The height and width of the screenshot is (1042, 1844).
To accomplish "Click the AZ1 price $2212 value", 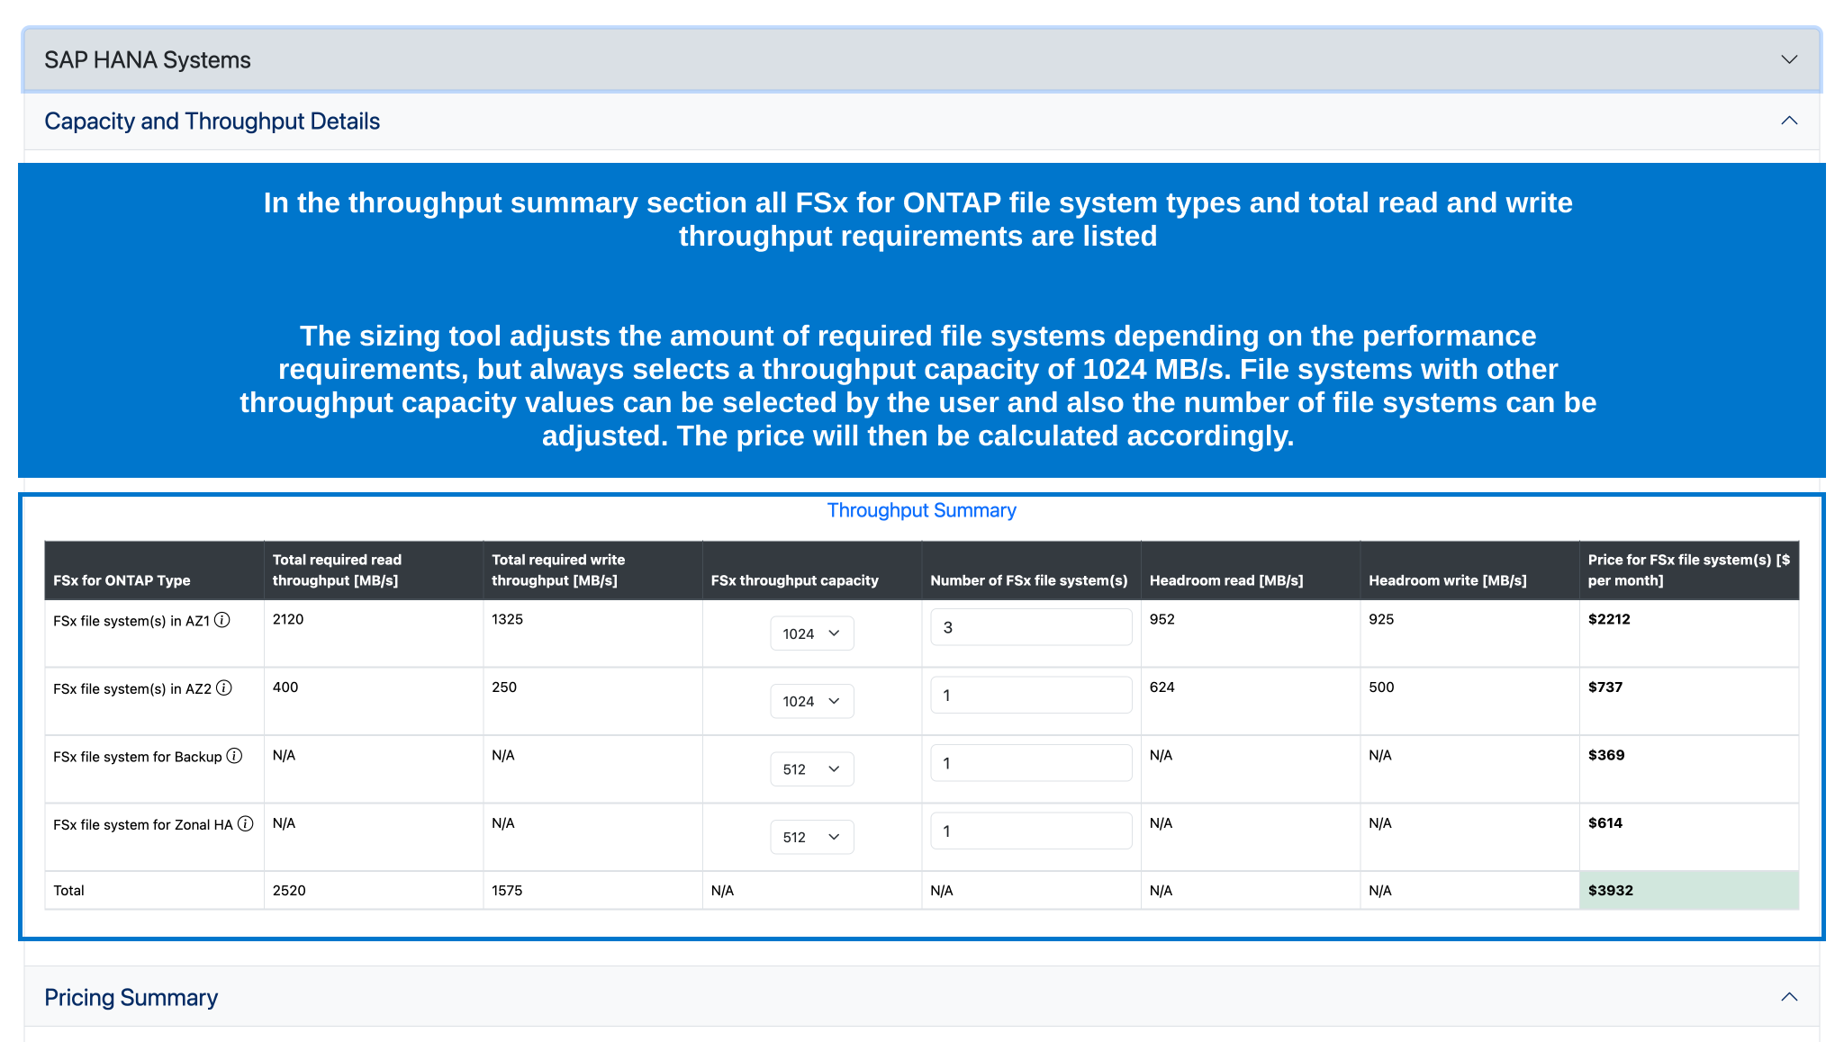I will pos(1609,619).
